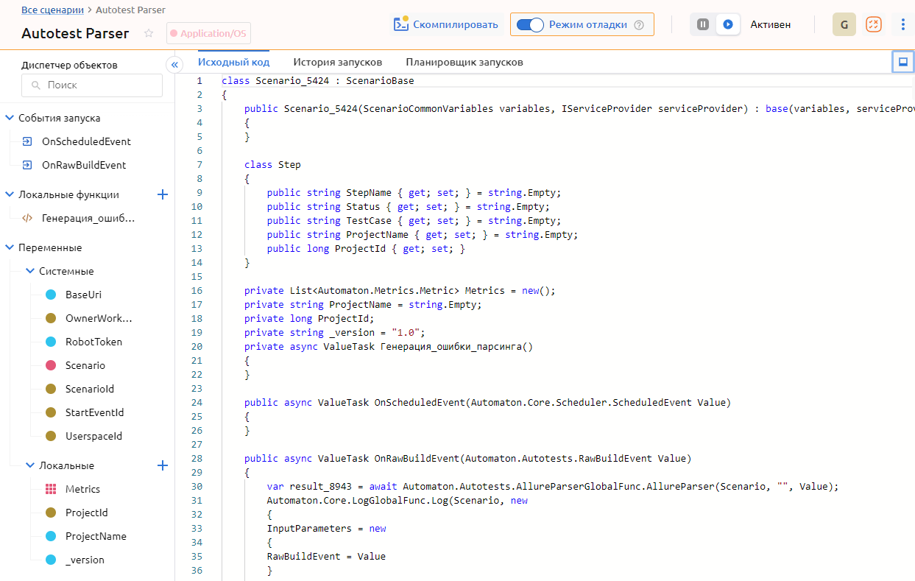915x581 pixels.
Task: Collapse the Системные variables group
Action: 30,271
